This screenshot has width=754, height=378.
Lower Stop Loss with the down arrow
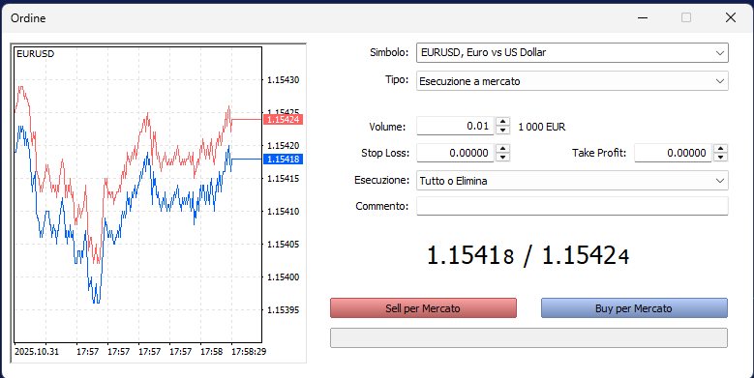502,158
